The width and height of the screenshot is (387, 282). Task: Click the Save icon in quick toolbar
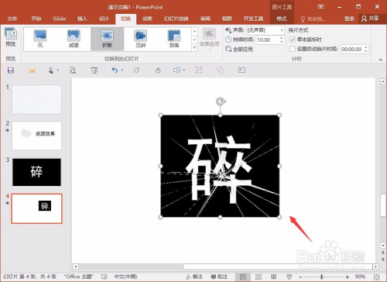(11, 70)
